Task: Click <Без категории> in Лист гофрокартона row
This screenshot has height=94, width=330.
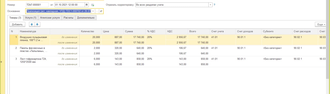Action: (273, 59)
